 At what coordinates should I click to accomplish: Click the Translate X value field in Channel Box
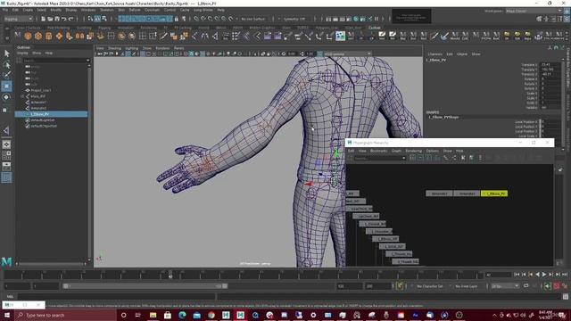pos(550,65)
